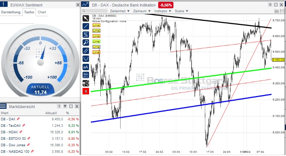Image resolution: width=286 pixels, height=156 pixels.
Task: Click the folder load configuration icon
Action: [x=277, y=11]
